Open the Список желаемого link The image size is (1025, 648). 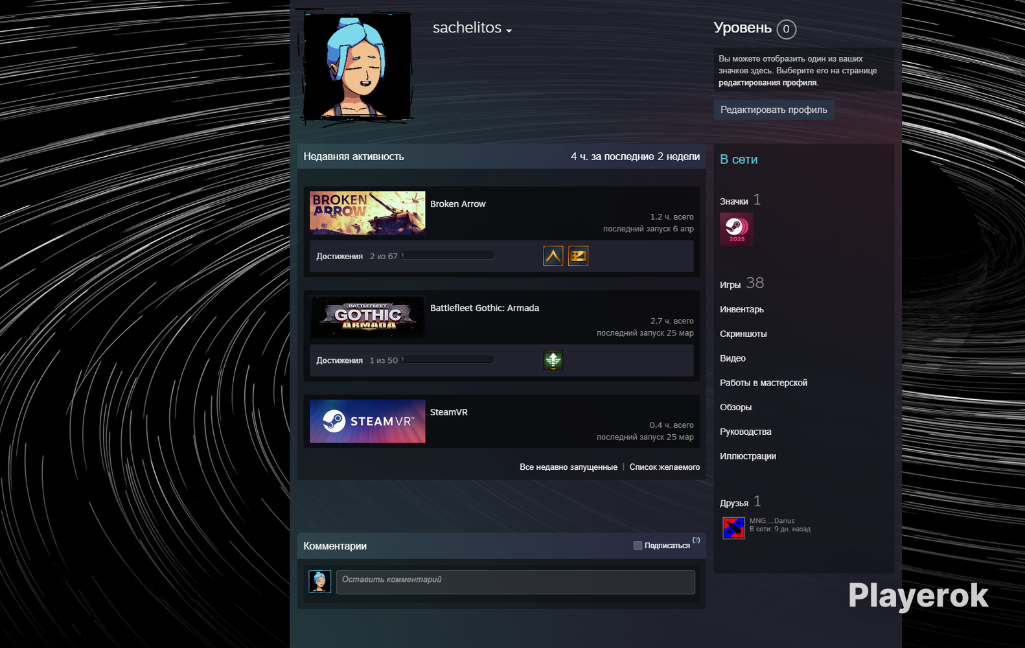pos(665,467)
